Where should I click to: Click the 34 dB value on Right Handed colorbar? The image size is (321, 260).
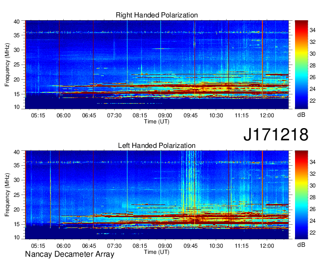(x=313, y=31)
